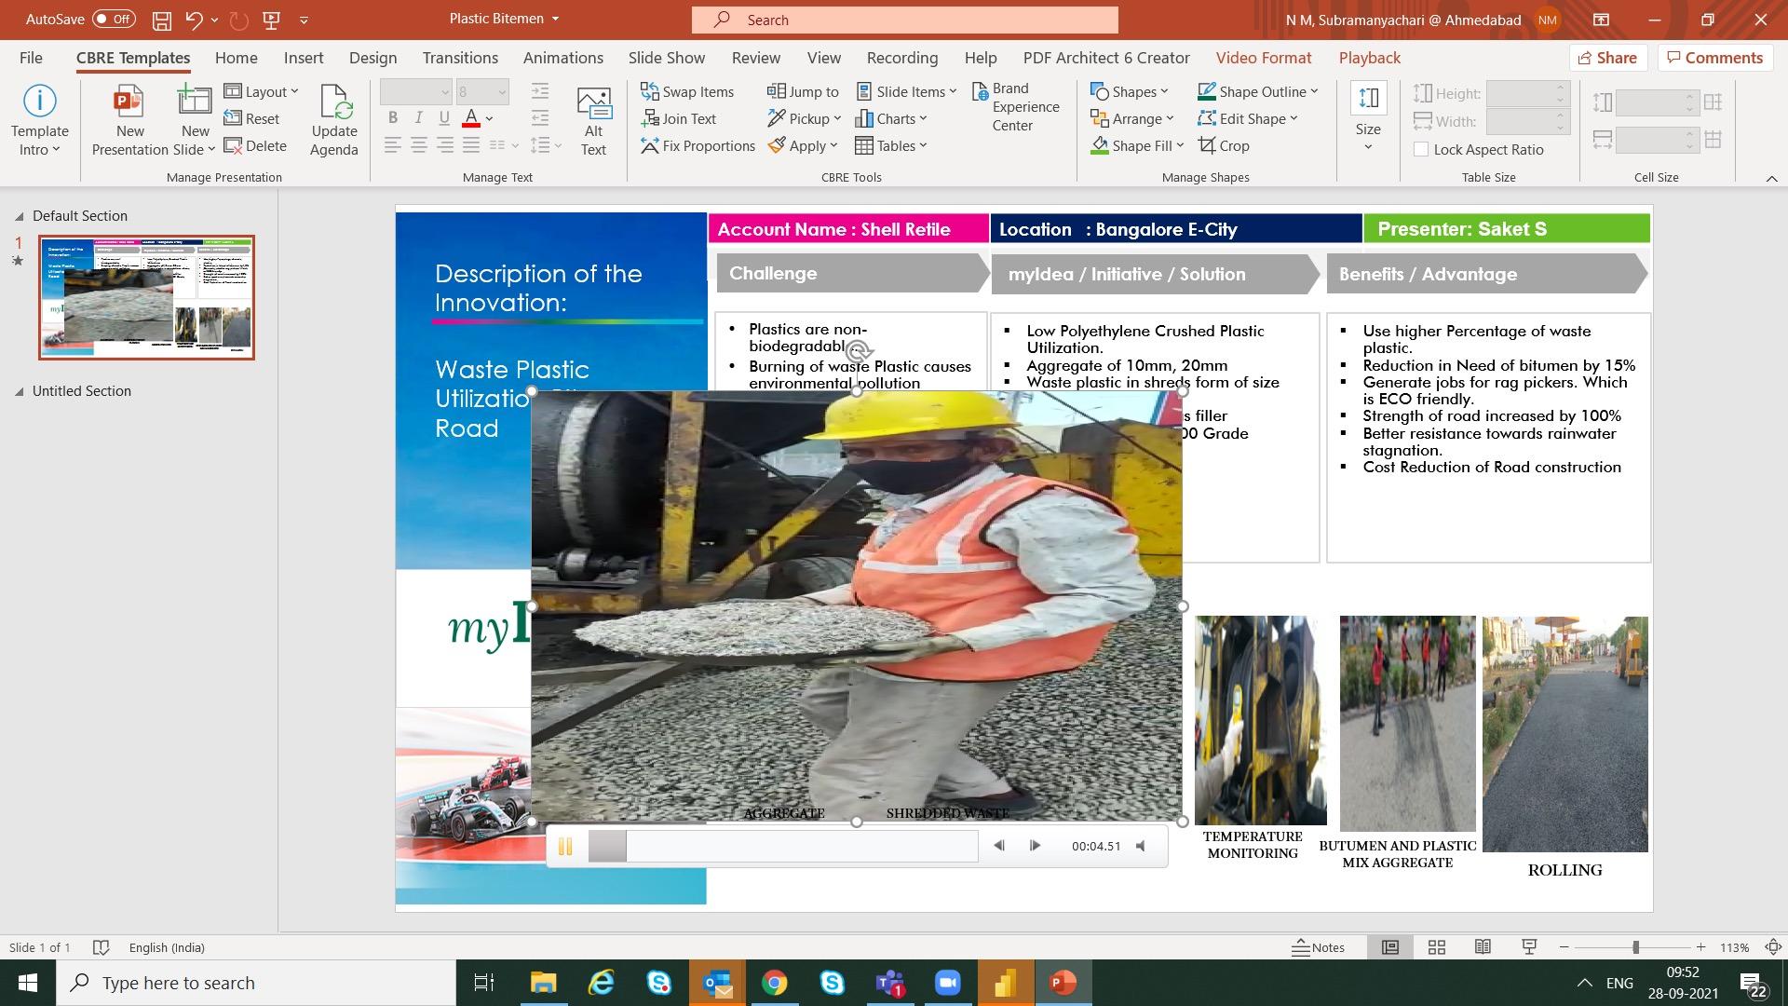Click the Undo arrow icon
Viewport: 1788px width, 1006px height.
(x=194, y=20)
